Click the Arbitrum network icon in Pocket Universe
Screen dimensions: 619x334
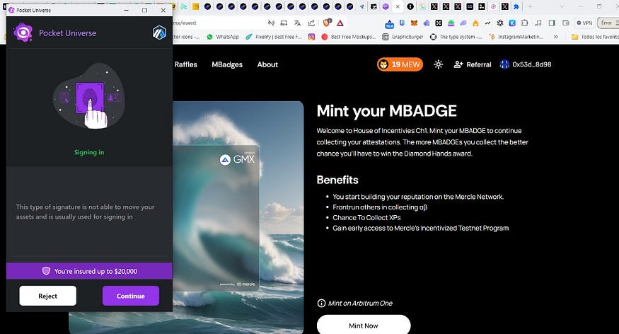pyautogui.click(x=159, y=33)
